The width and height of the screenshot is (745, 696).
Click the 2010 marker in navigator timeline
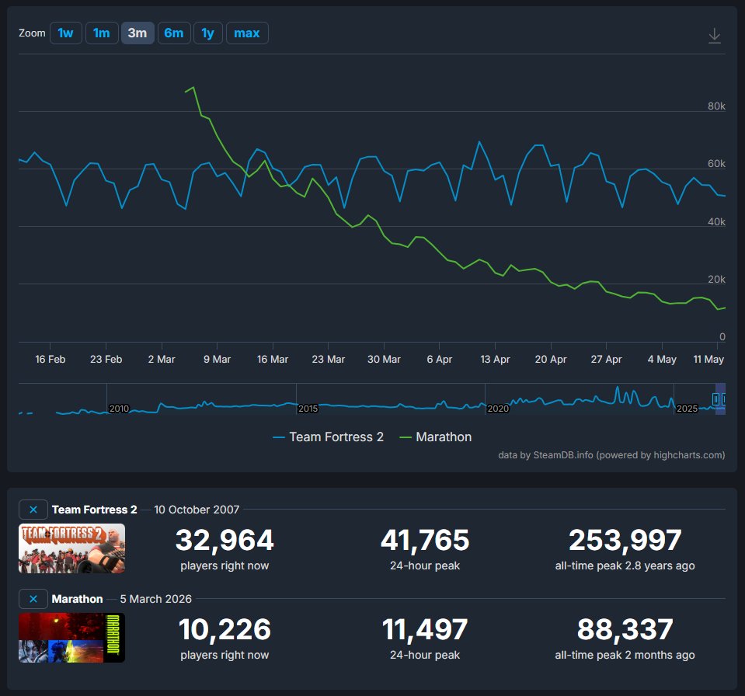119,409
